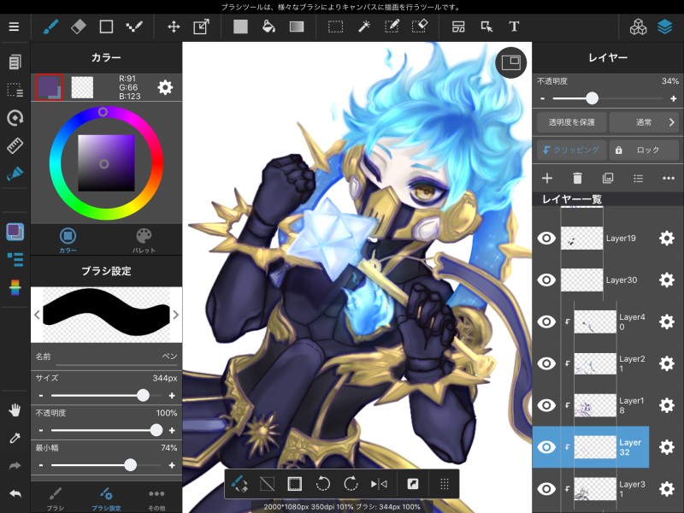This screenshot has height=513, width=684.
Task: Toggle visibility of Layer40
Action: (546, 321)
